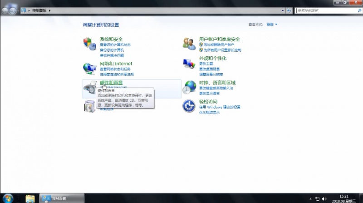Click shield icon beside 为所有用户设置家长控制
This screenshot has width=363, height=203.
[201, 50]
